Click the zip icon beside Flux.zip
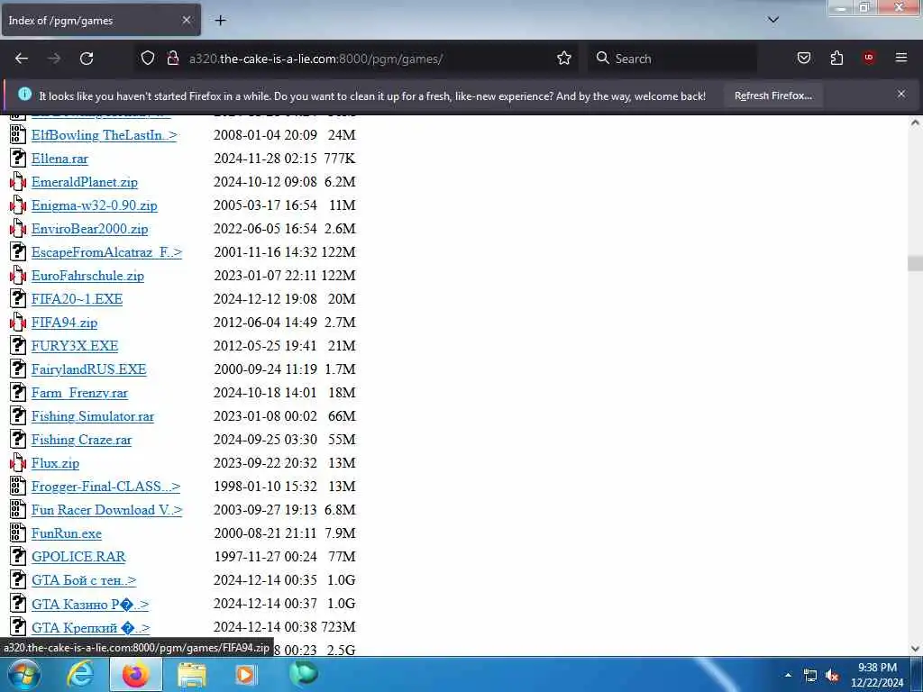Screen dimensions: 923x692 18,463
